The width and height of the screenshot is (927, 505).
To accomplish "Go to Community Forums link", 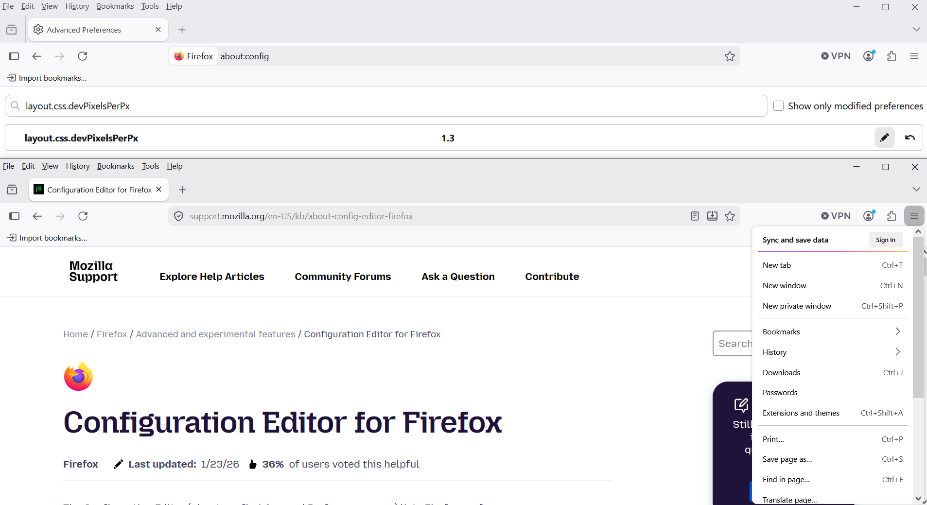I will coord(343,277).
